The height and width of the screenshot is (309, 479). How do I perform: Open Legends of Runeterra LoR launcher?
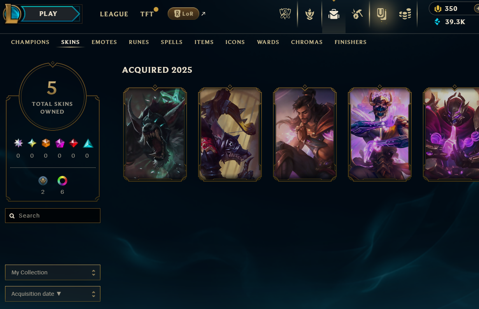pos(183,14)
